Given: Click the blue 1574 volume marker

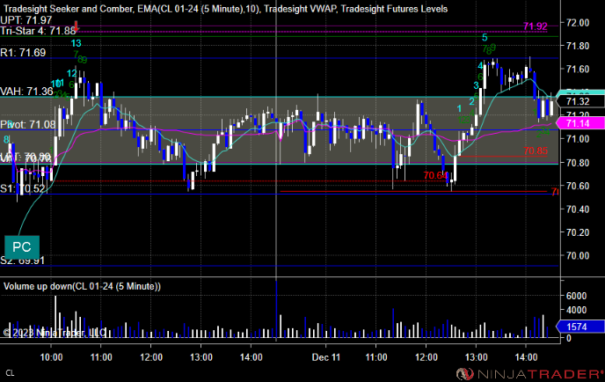Looking at the screenshot, I should pyautogui.click(x=580, y=327).
